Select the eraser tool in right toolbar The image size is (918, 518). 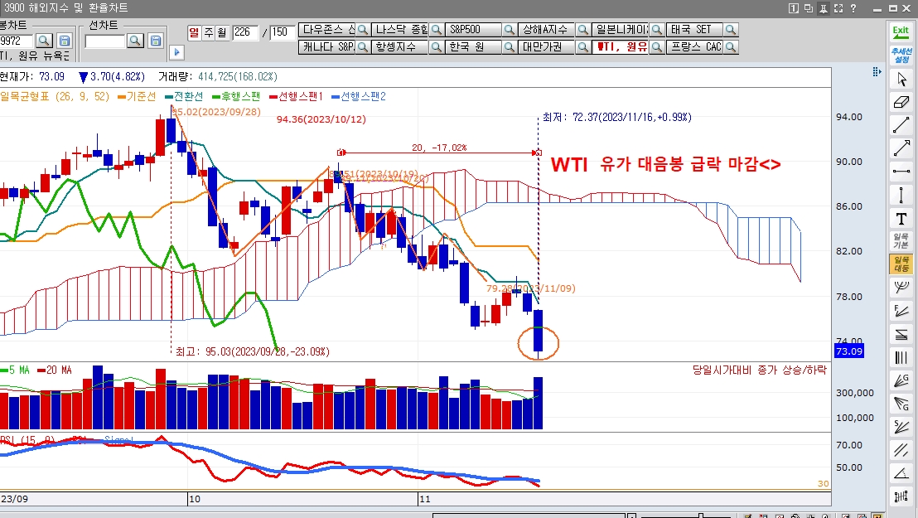tap(901, 103)
